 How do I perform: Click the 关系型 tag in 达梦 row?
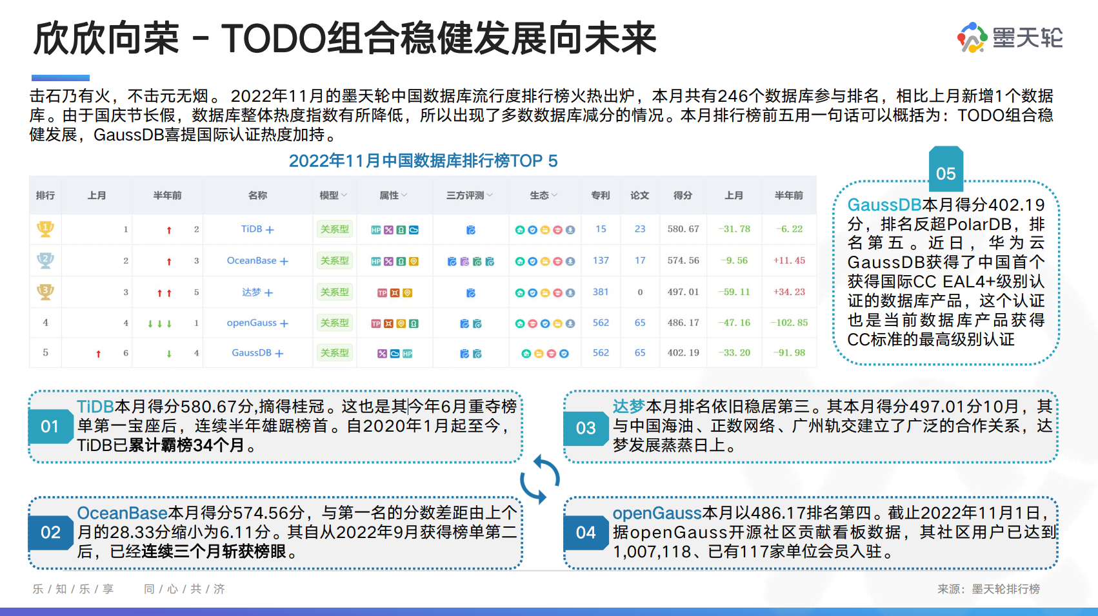(x=335, y=293)
